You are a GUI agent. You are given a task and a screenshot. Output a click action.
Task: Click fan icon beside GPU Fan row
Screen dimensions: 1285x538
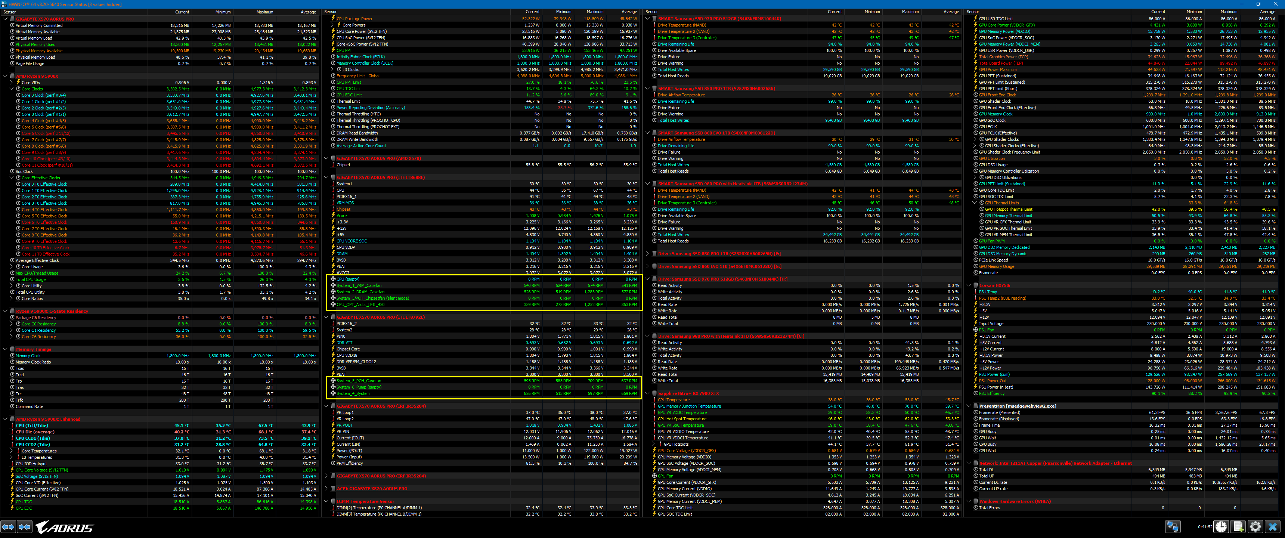pyautogui.click(x=654, y=476)
